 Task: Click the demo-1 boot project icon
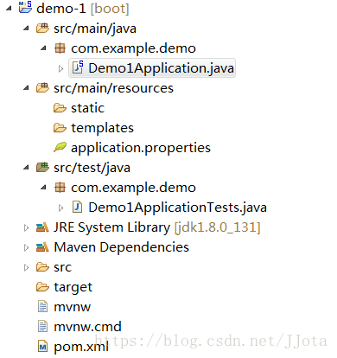[25, 8]
